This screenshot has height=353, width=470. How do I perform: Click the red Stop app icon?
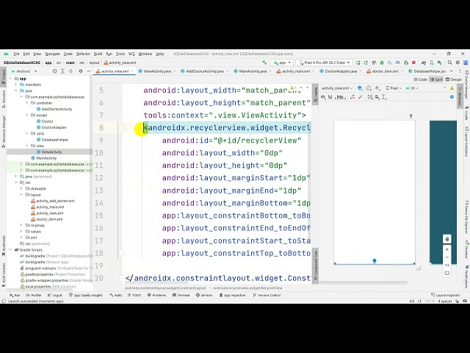(413, 63)
